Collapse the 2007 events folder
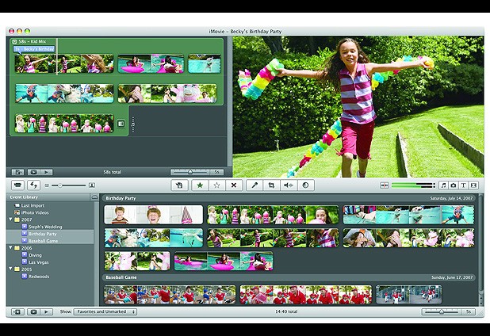Screen dimensions: 490x336 point(10,220)
